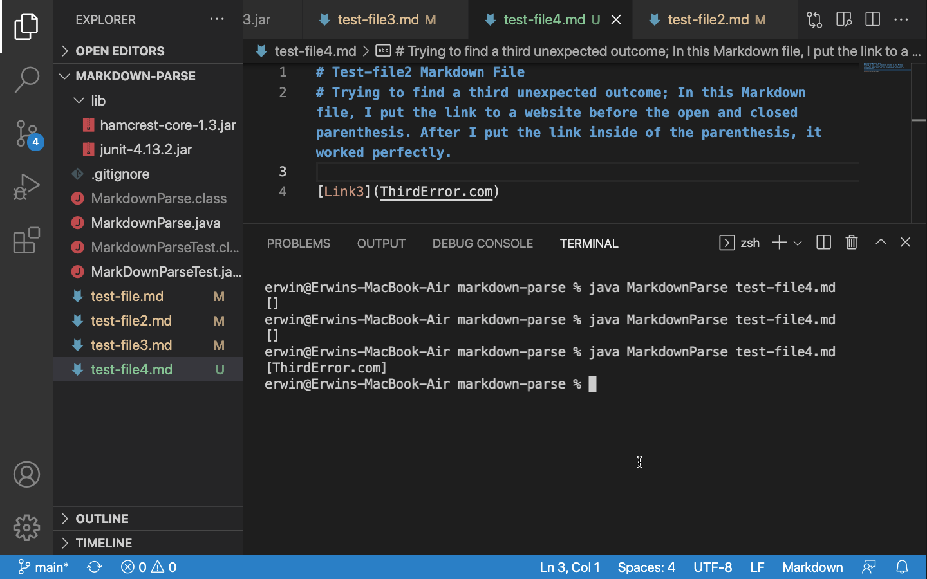Open the Accounts menu icon

click(x=26, y=475)
